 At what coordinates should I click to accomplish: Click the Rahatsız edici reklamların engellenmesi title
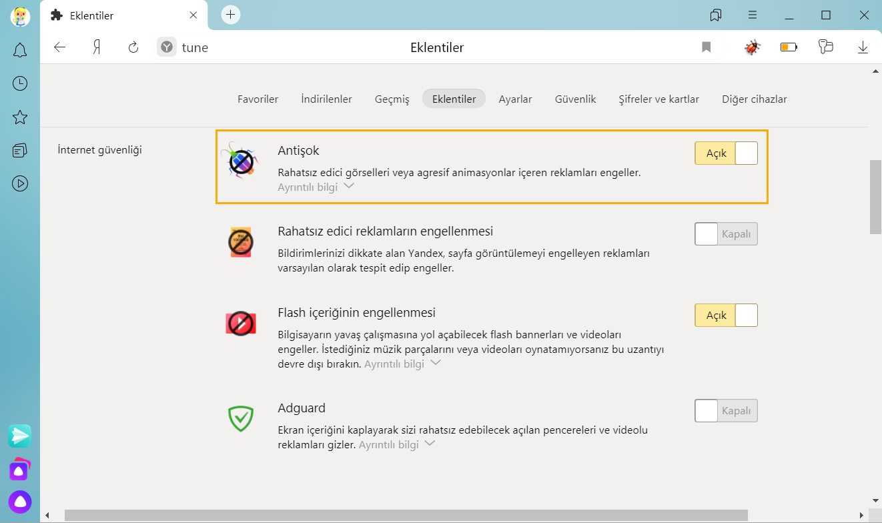click(x=385, y=231)
